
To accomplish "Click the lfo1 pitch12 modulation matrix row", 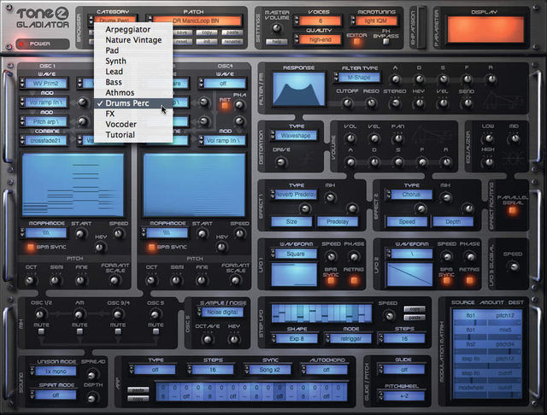I will [487, 318].
